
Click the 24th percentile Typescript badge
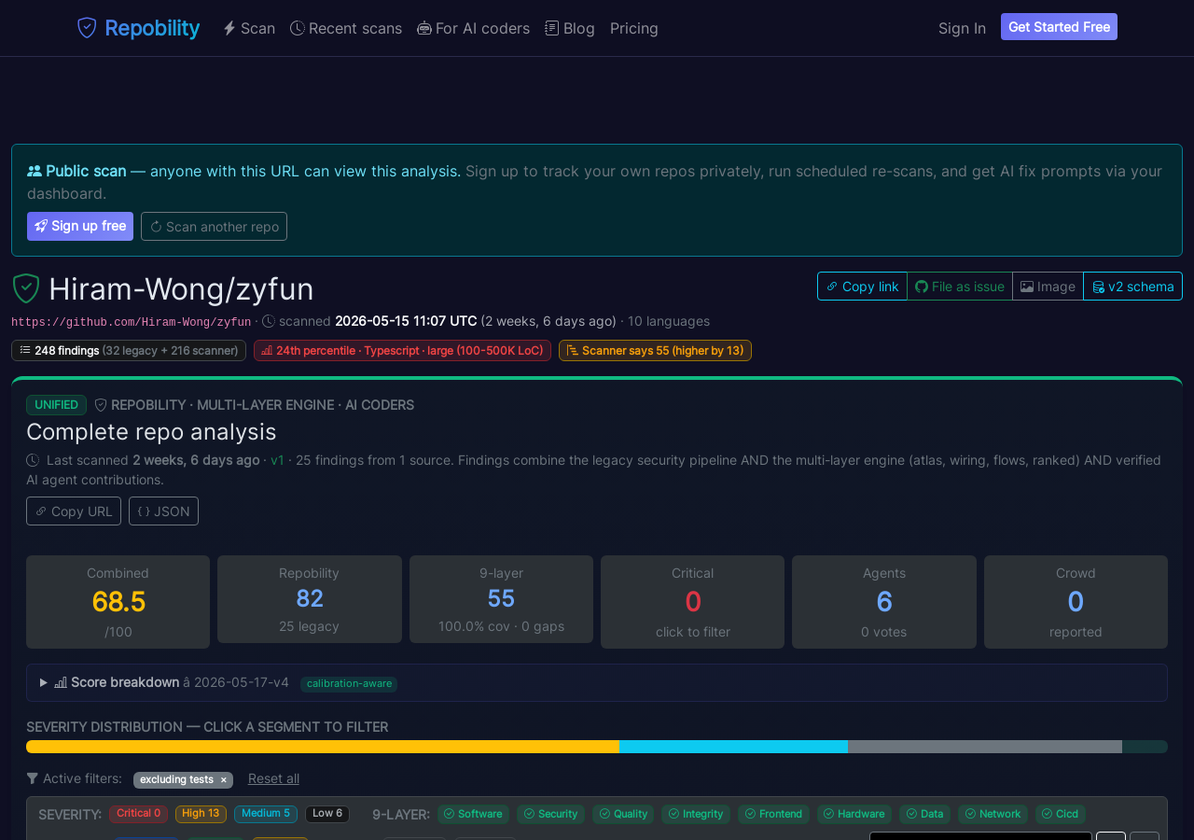402,350
